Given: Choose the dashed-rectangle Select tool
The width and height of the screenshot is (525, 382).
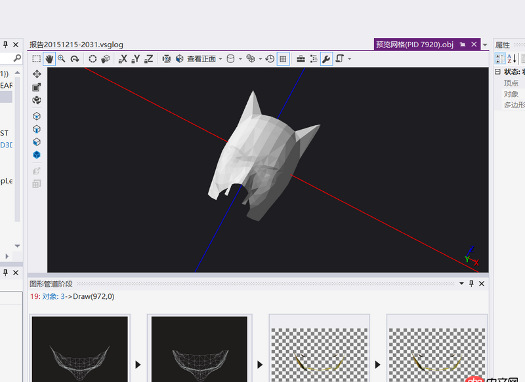Looking at the screenshot, I should 36,59.
